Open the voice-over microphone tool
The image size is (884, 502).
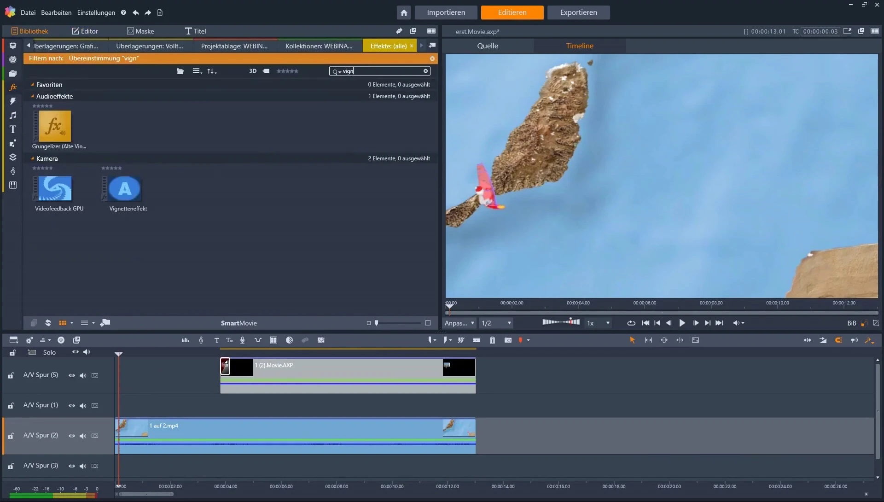242,340
